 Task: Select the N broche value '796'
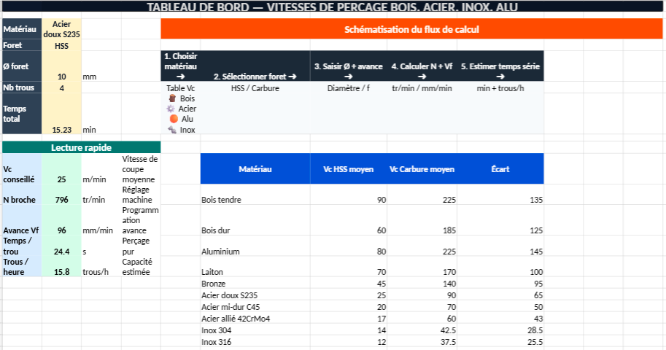pyautogui.click(x=61, y=195)
